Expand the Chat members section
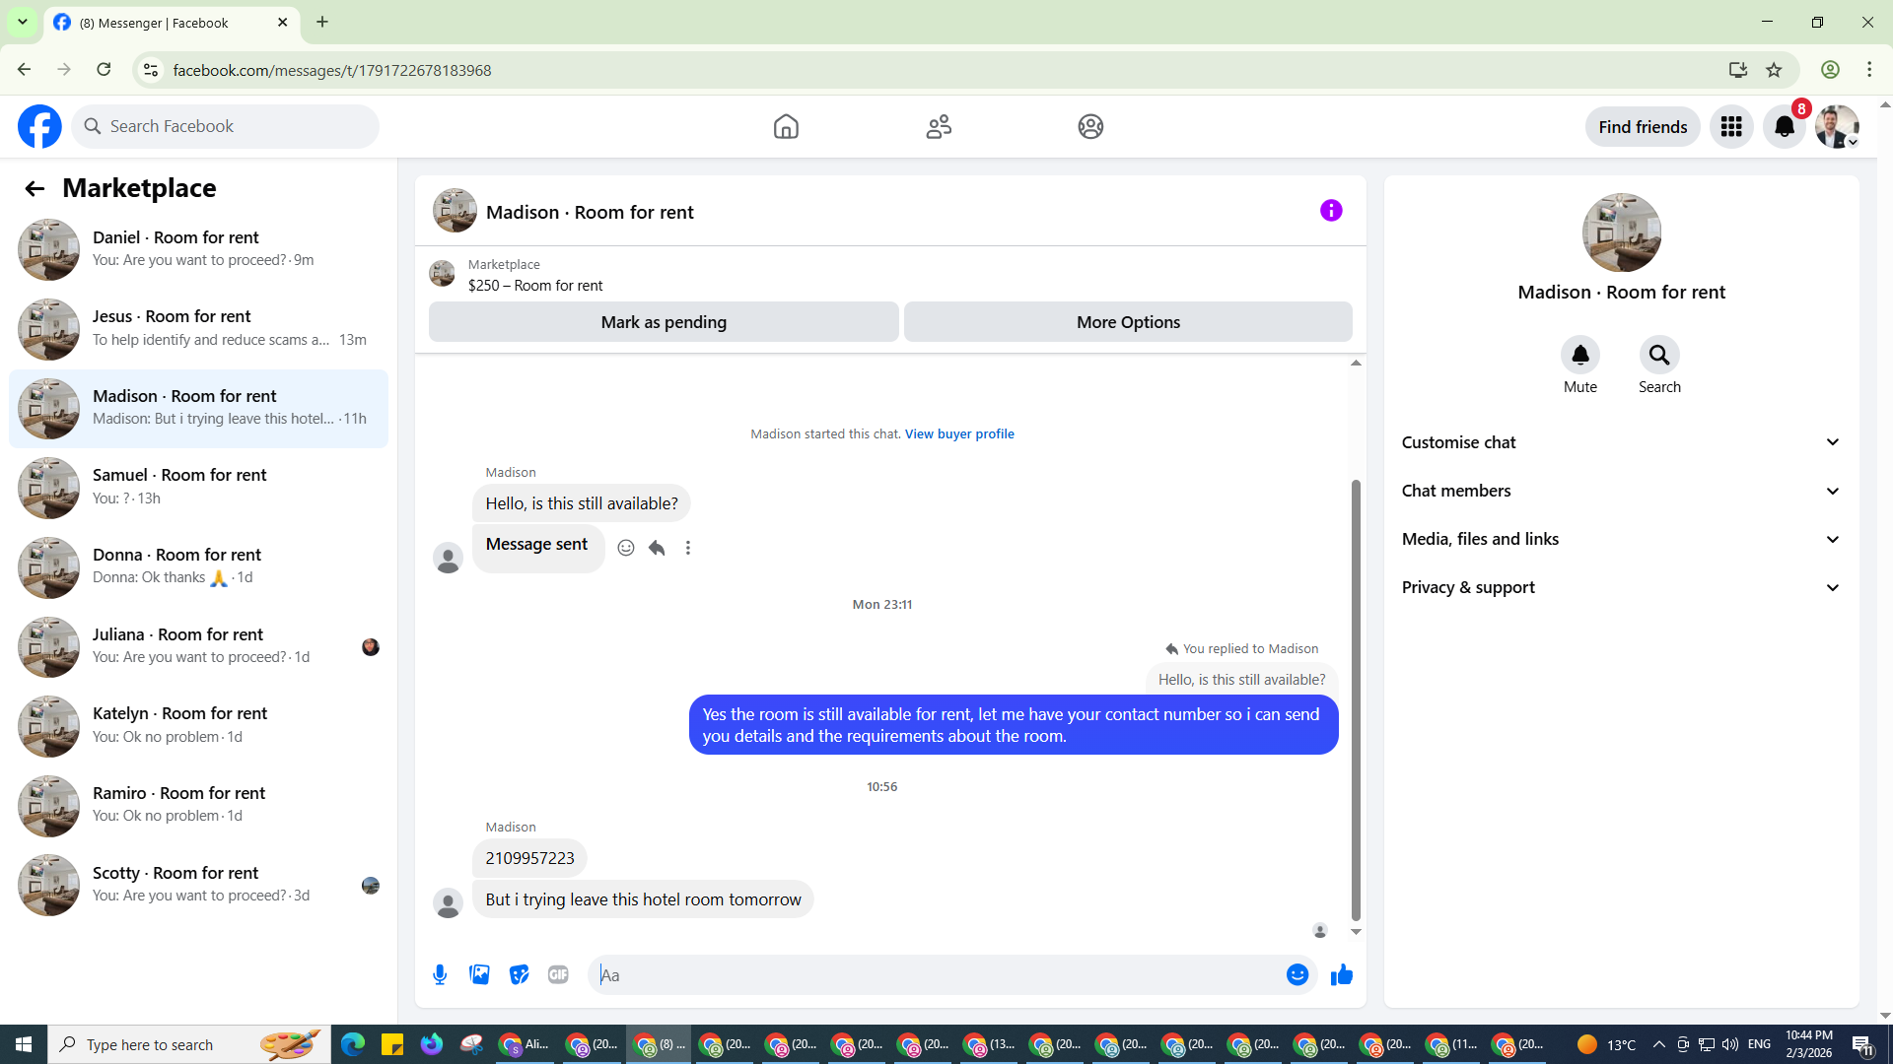1893x1064 pixels. pos(1621,491)
